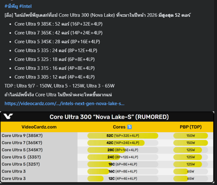Click the chart title Core Ultra 300 Nova Lake-S
This screenshot has height=185, width=217.
click(x=109, y=117)
